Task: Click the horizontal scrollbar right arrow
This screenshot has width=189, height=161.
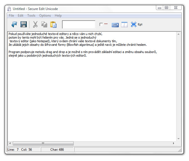Action: pyautogui.click(x=173, y=143)
